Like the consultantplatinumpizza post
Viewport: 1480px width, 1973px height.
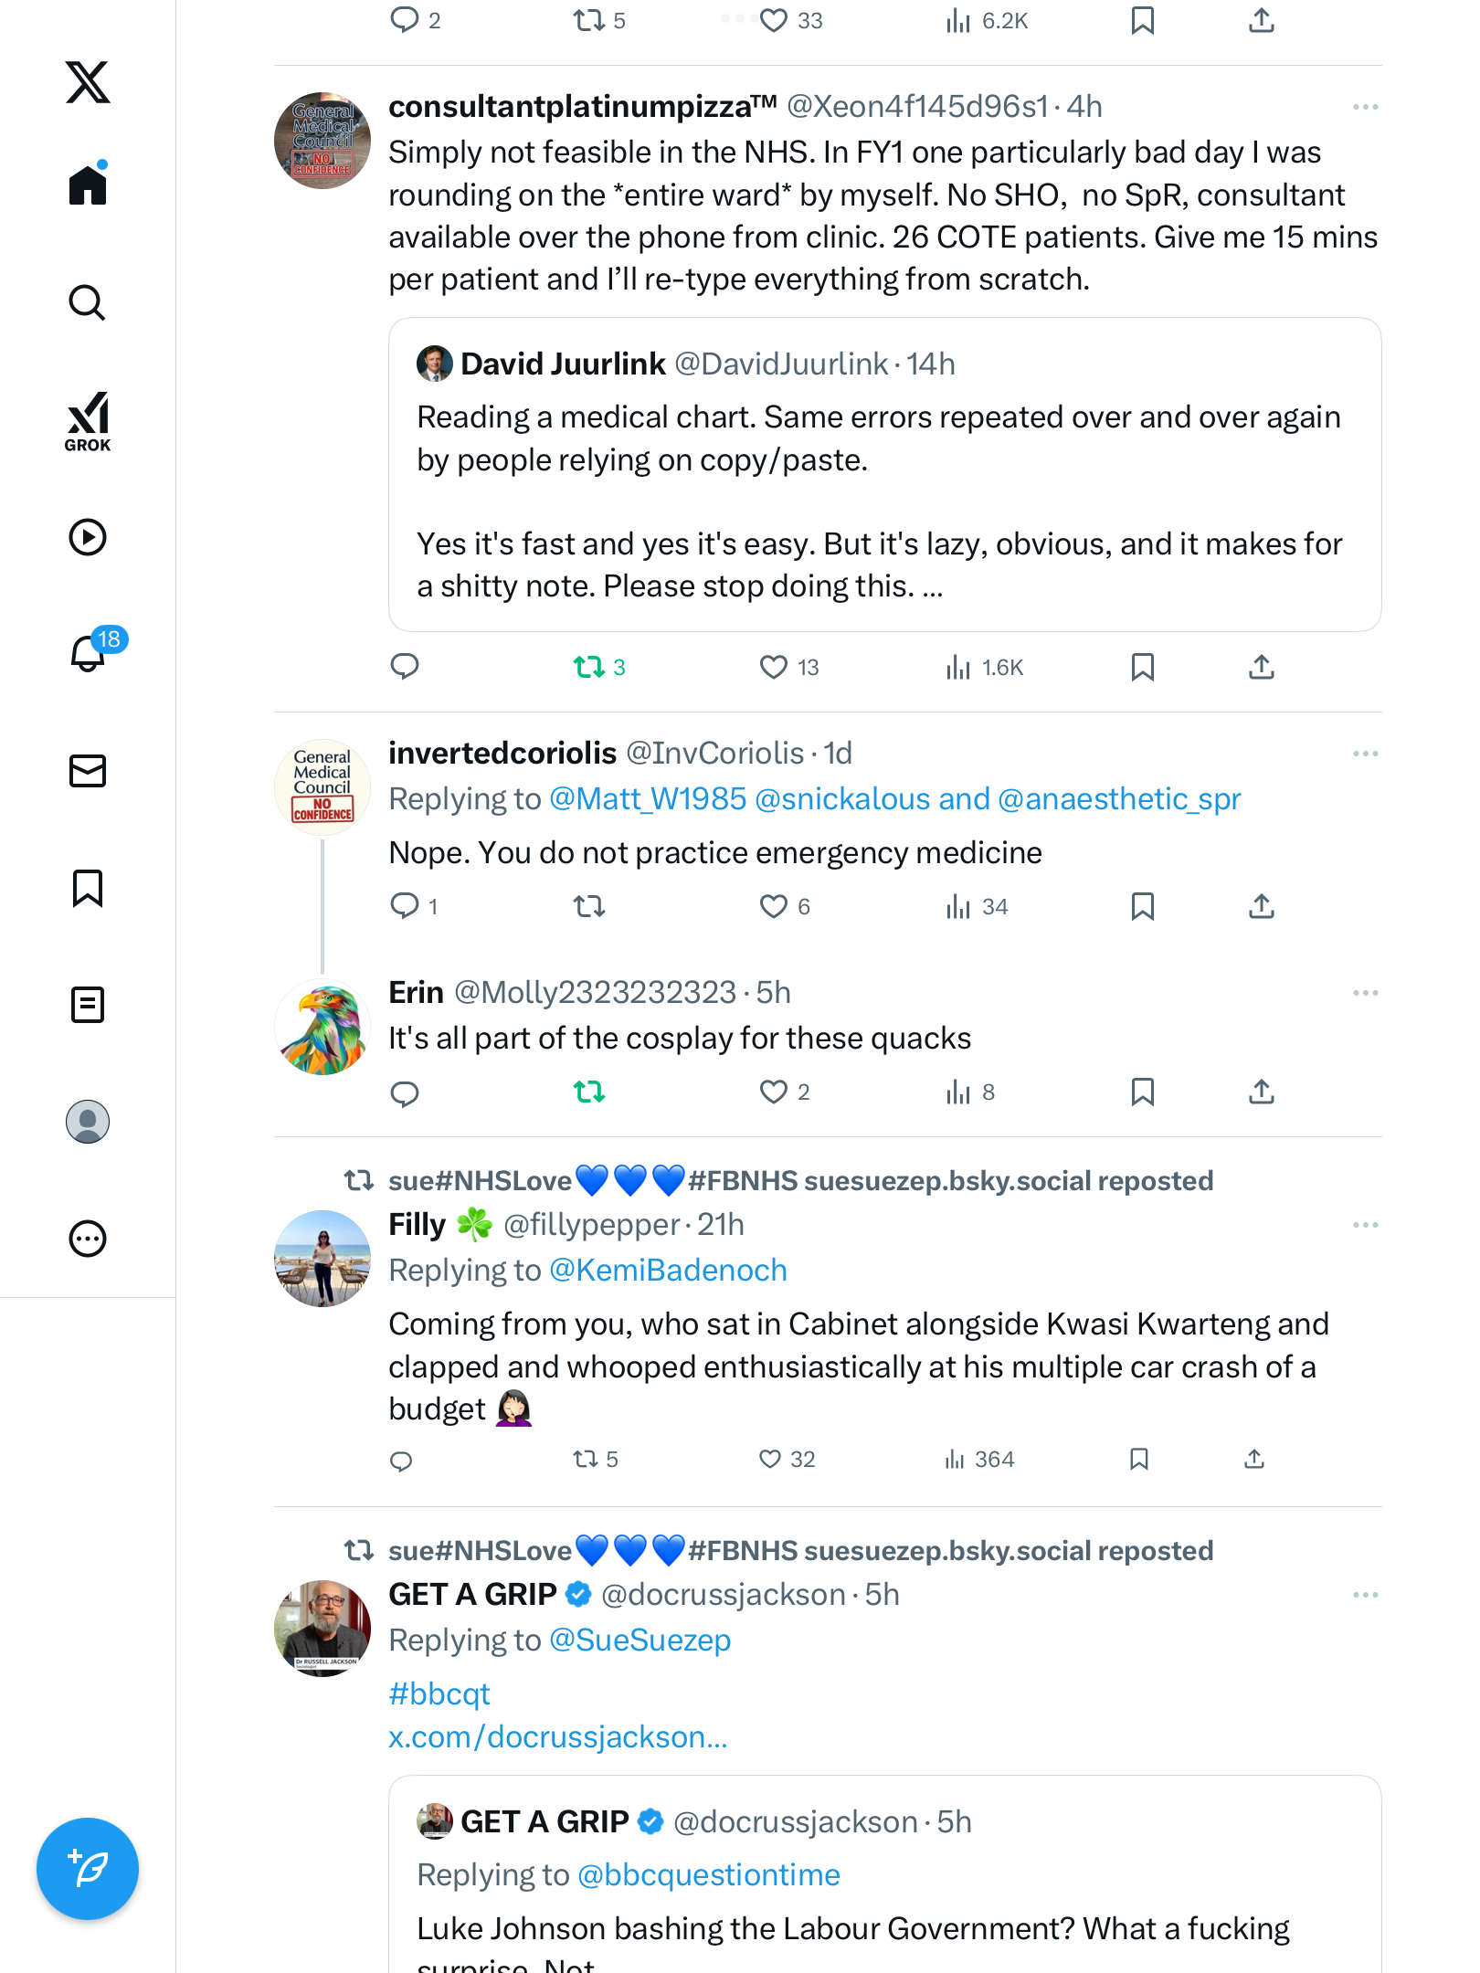[x=773, y=668]
